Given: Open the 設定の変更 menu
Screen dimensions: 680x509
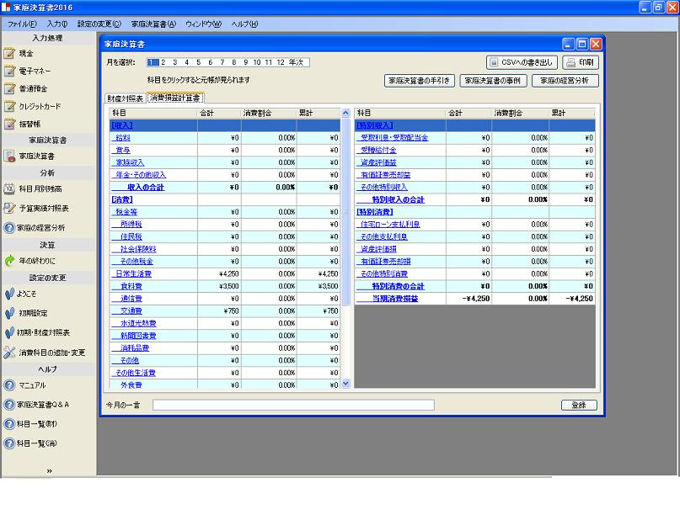Looking at the screenshot, I should coord(99,24).
